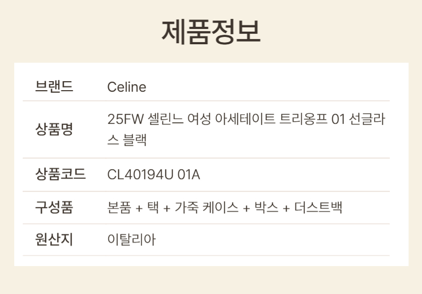Click the 이탈리아 origin value
This screenshot has height=294, width=422.
click(131, 240)
